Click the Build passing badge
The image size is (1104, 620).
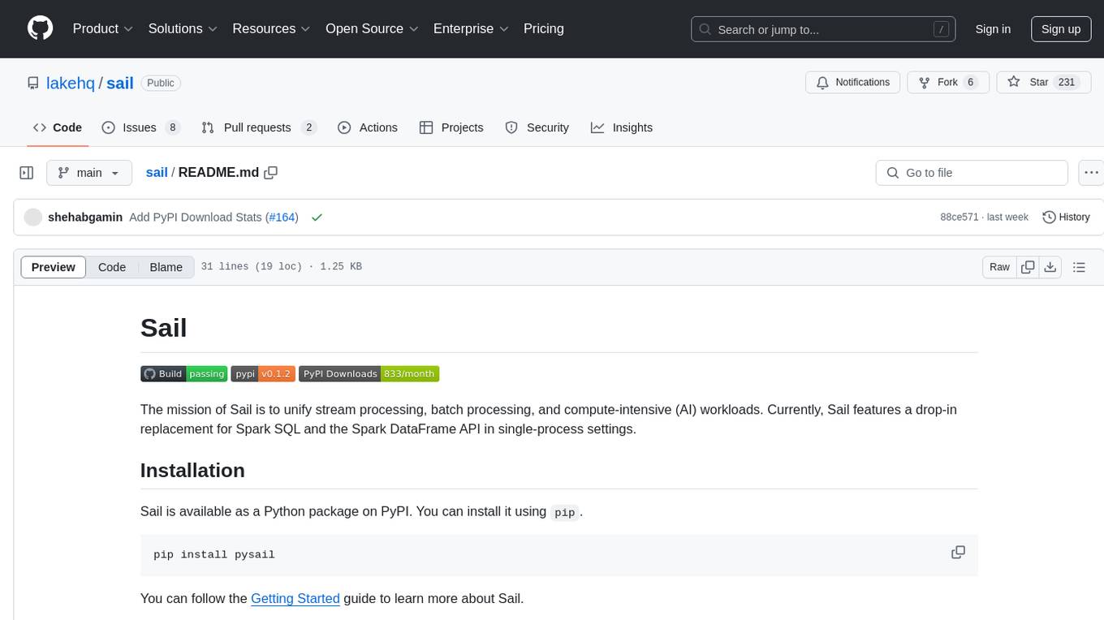coord(183,373)
